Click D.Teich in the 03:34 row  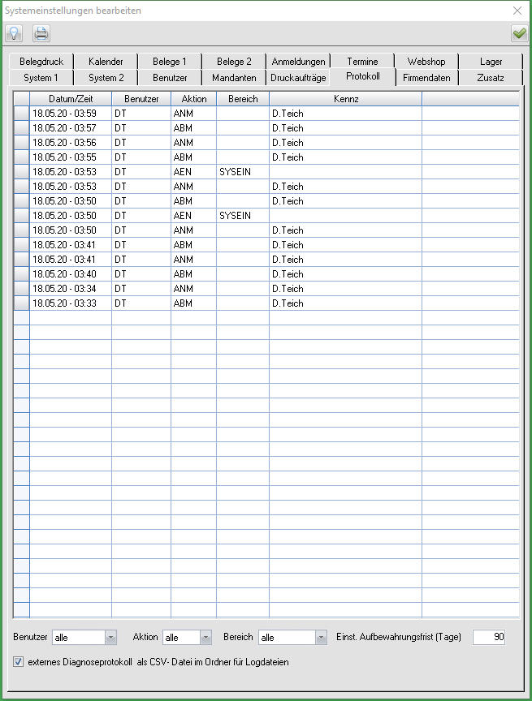coord(288,289)
